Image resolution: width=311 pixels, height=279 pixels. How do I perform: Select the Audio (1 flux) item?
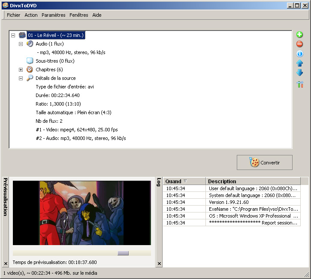coord(50,44)
